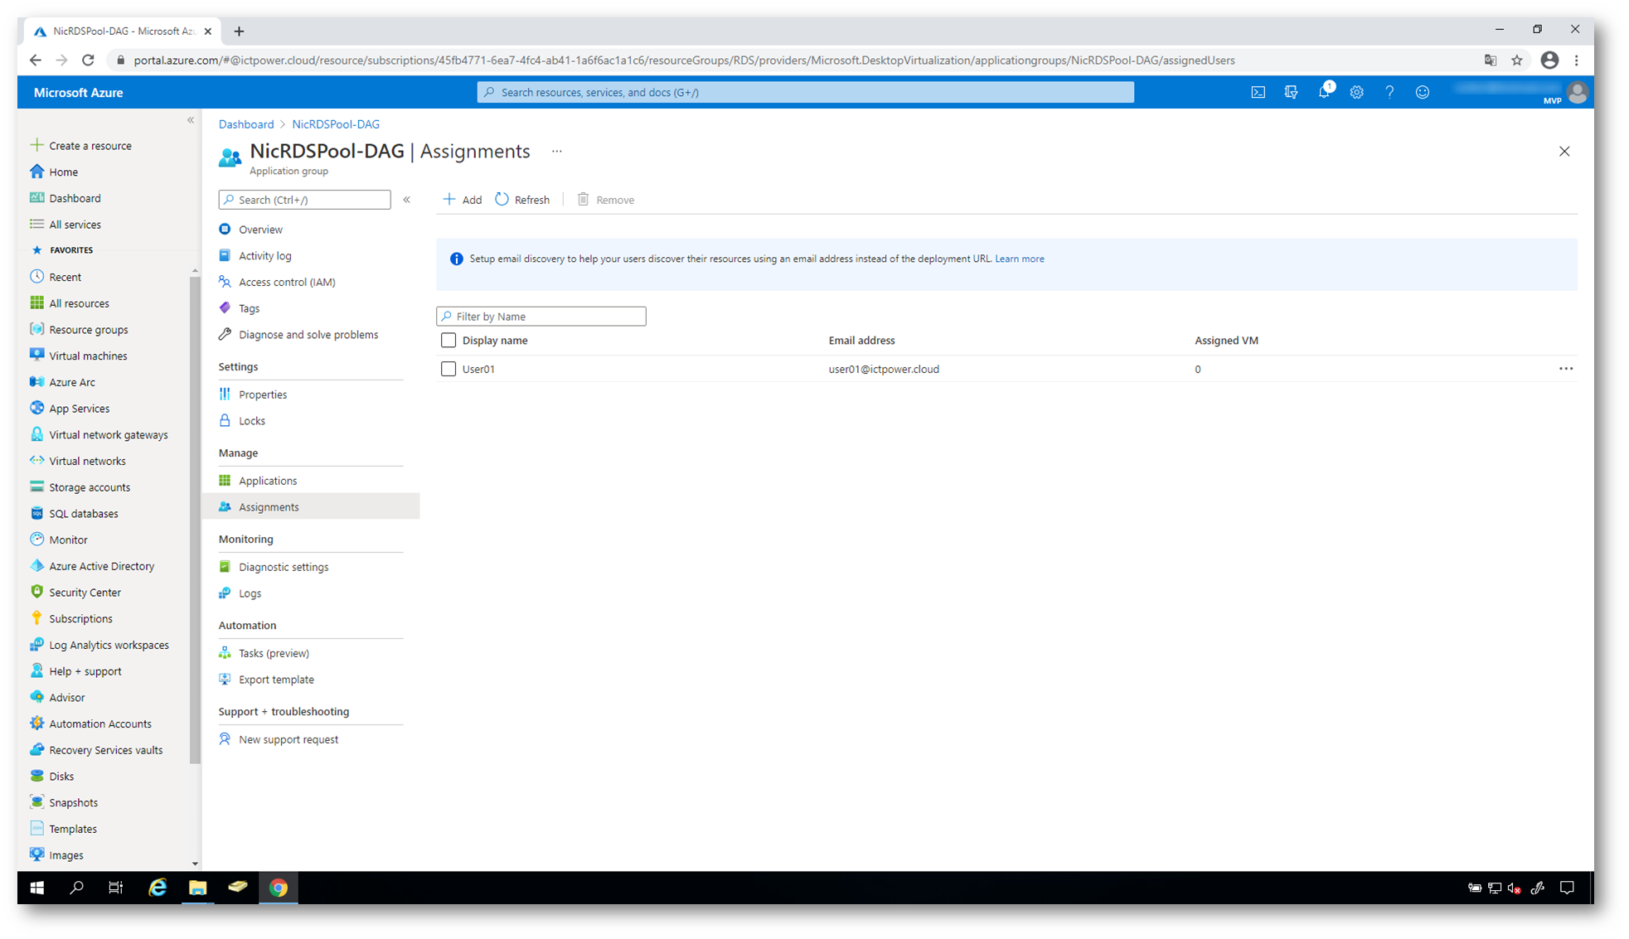Click the sidebar vertical scrollbar
This screenshot has height=939, width=1629.
tap(195, 520)
